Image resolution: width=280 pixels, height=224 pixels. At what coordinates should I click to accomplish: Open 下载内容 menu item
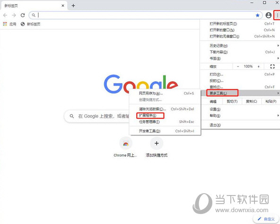[x=240, y=52]
